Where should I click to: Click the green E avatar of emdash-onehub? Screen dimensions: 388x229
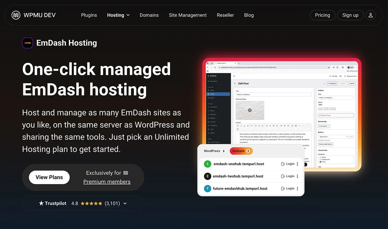(x=208, y=164)
